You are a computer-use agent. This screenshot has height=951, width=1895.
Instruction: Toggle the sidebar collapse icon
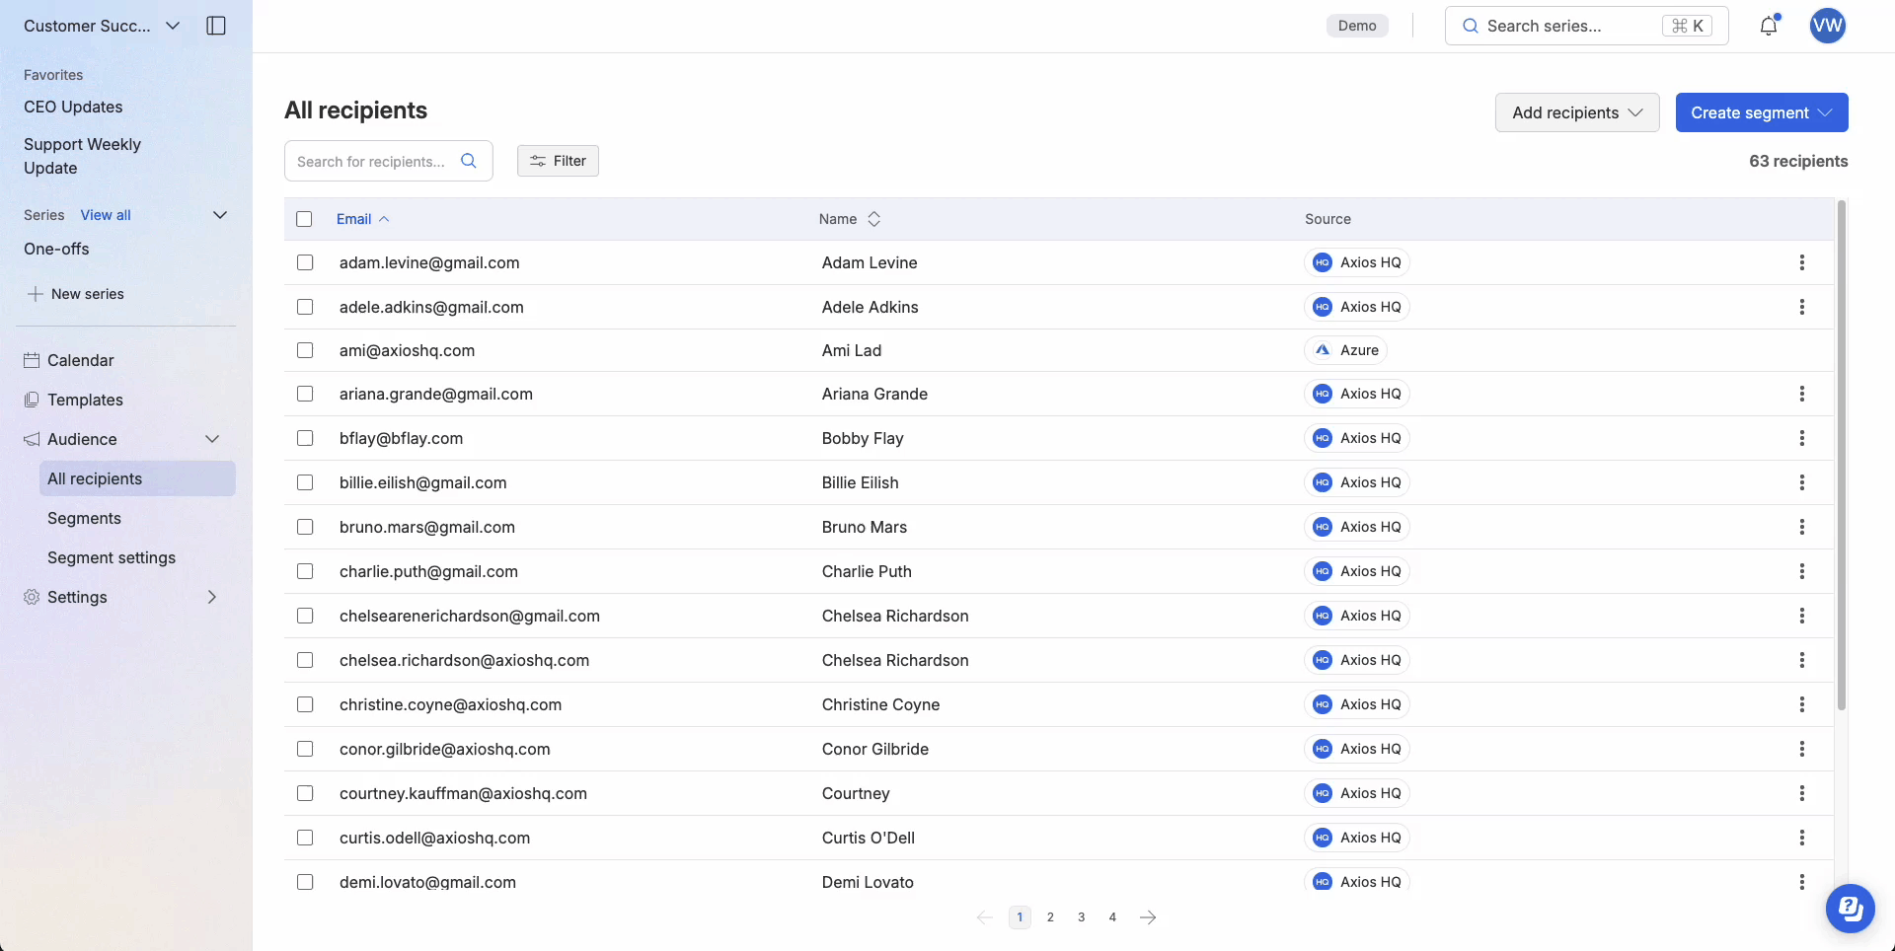[216, 26]
